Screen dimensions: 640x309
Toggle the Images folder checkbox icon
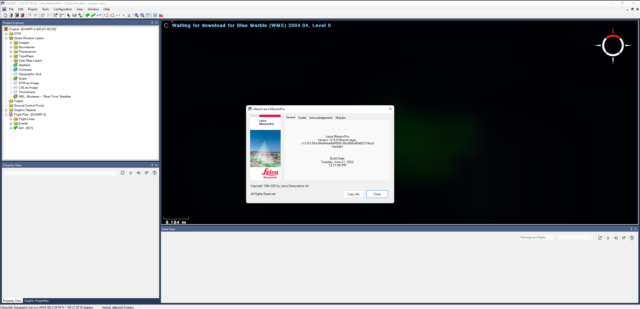(x=16, y=43)
